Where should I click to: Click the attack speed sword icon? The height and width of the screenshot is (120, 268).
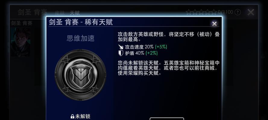pos(121,47)
